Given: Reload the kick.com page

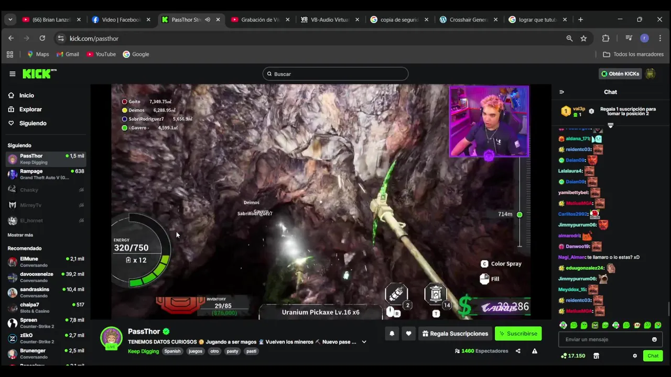Looking at the screenshot, I should (42, 38).
